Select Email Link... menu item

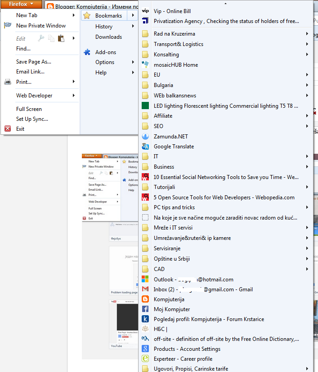click(40, 72)
